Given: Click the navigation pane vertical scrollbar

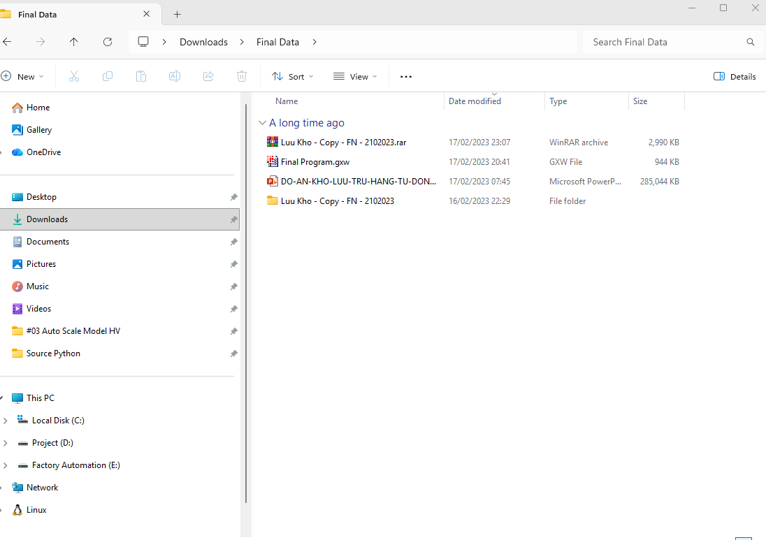Looking at the screenshot, I should [245, 300].
